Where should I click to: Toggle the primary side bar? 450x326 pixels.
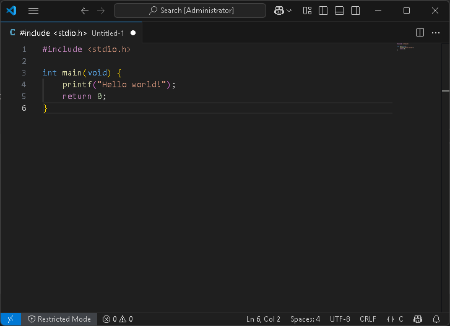[x=323, y=11]
